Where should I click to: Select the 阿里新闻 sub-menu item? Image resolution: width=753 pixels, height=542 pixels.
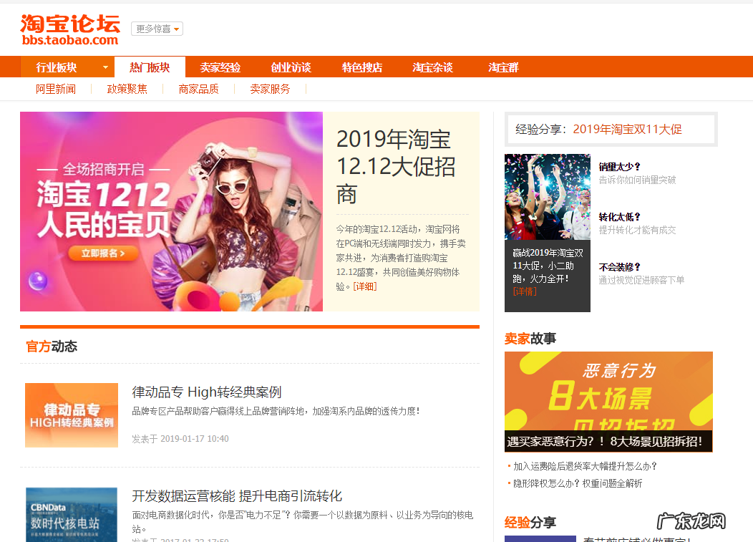pos(57,89)
